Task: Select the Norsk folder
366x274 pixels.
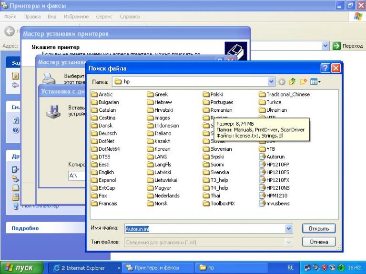Action: click(x=157, y=204)
